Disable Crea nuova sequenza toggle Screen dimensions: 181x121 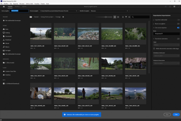178,28
